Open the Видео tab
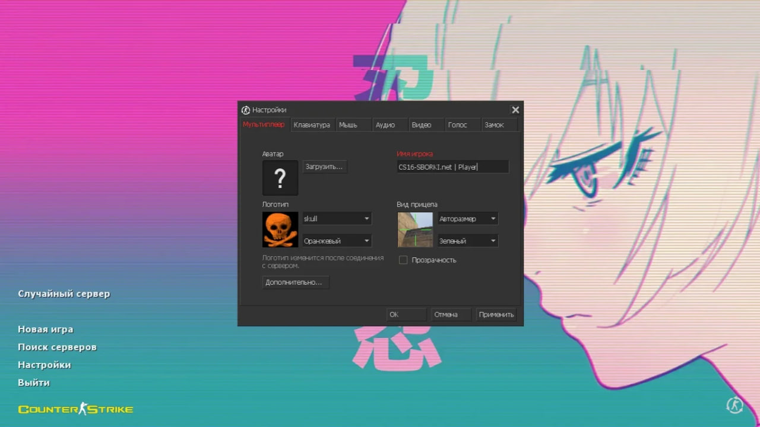 [x=422, y=125]
